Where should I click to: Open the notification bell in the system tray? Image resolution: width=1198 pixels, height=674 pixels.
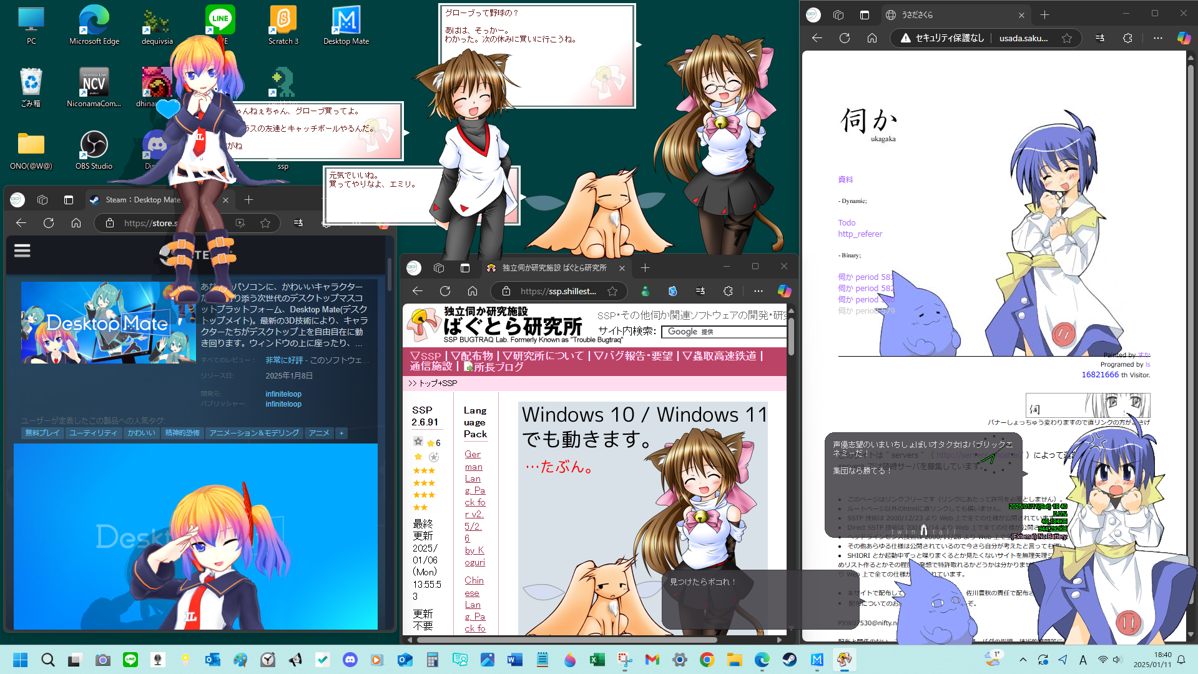coord(1181,660)
